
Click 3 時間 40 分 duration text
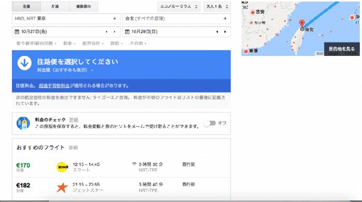click(151, 184)
